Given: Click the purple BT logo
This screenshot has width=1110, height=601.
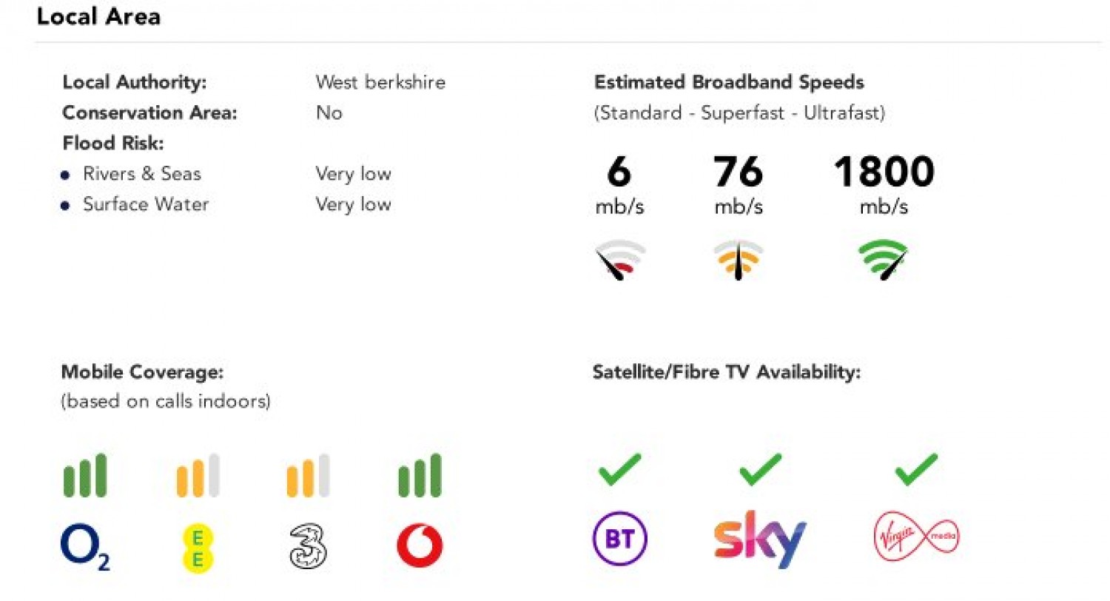Looking at the screenshot, I should (x=619, y=540).
